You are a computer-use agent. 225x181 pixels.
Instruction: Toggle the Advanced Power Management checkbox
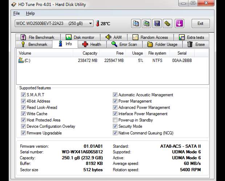coord(115,107)
